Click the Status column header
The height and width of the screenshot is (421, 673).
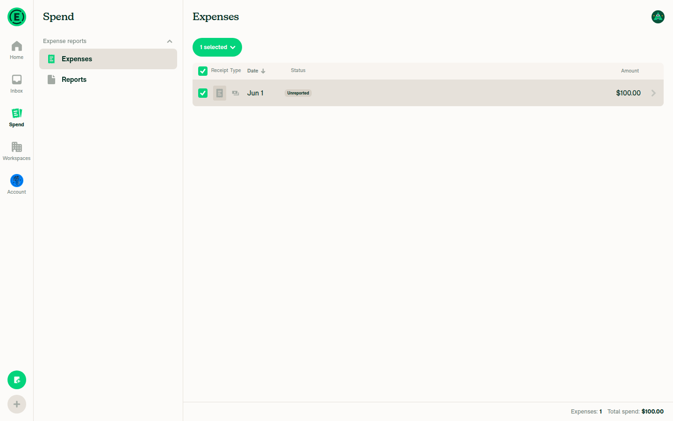pyautogui.click(x=298, y=71)
